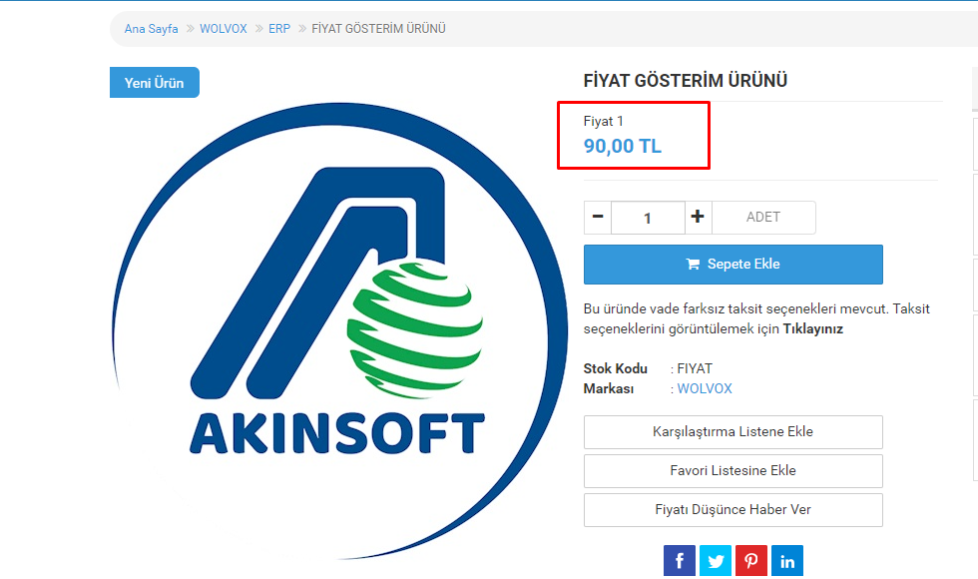Click the ADET unit label
978x579 pixels.
point(763,218)
